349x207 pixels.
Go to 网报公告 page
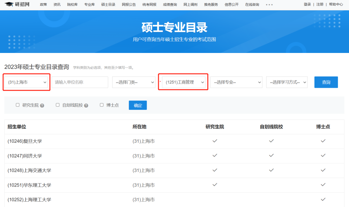pyautogui.click(x=129, y=5)
